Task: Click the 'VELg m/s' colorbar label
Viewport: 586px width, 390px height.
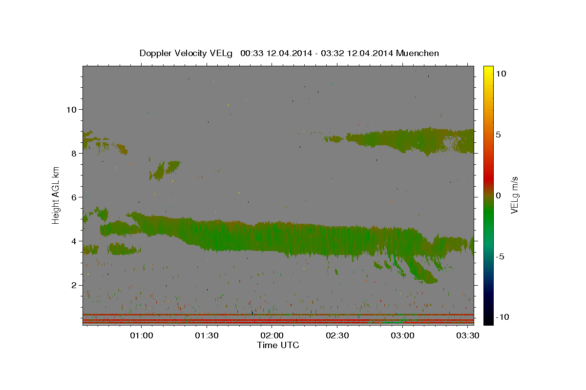Action: pos(514,195)
